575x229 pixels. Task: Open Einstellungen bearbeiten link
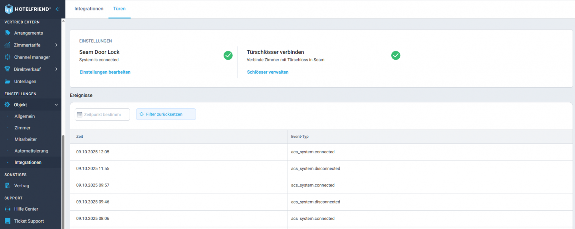click(x=105, y=72)
